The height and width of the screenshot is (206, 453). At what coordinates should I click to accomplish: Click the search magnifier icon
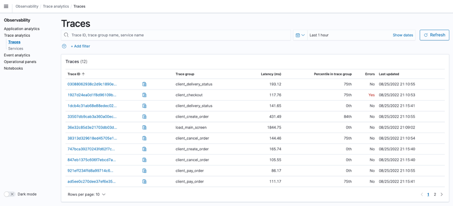point(66,35)
